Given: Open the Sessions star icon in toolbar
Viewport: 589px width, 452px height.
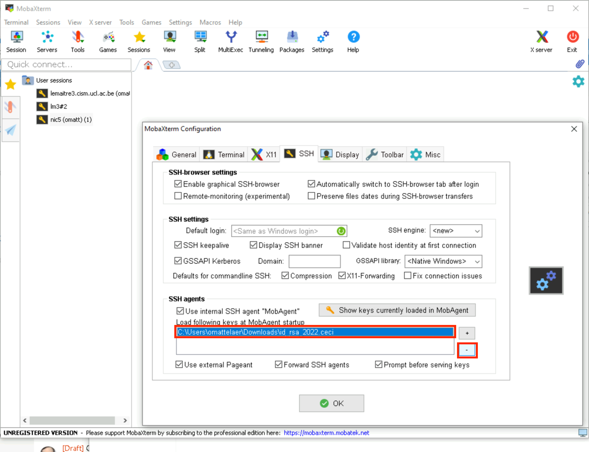Looking at the screenshot, I should pyautogui.click(x=139, y=41).
